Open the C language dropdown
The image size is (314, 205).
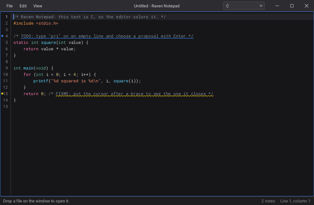(244, 6)
